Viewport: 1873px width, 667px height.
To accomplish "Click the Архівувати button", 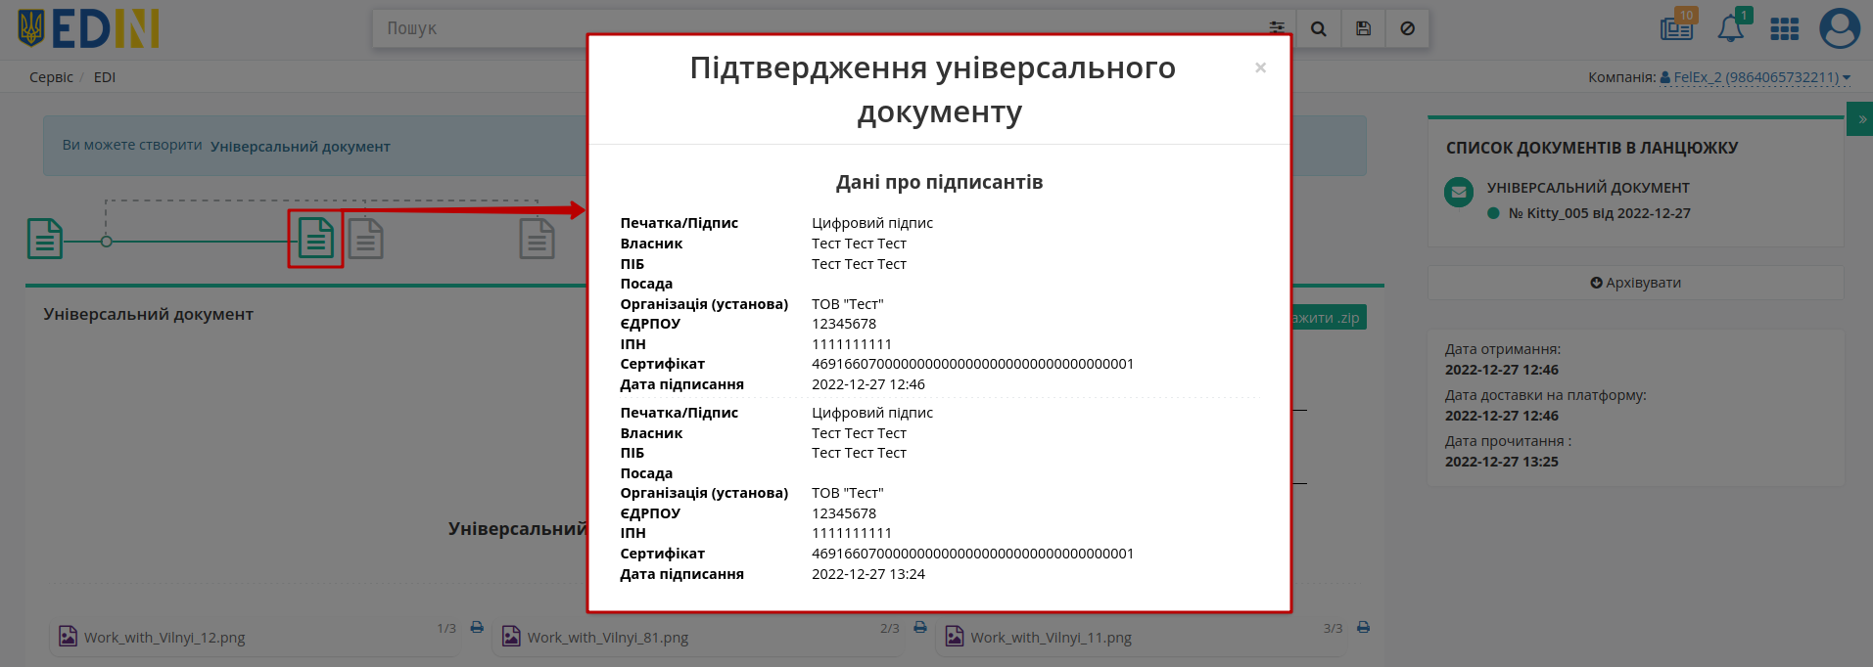I will coord(1636,283).
